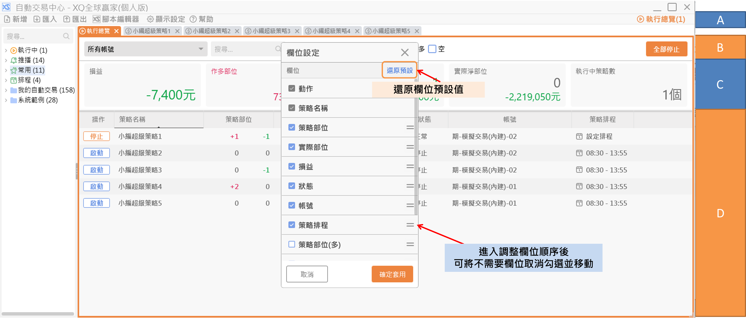
Task: Click the 新增 (new) icon in toolbar
Action: (x=7, y=19)
